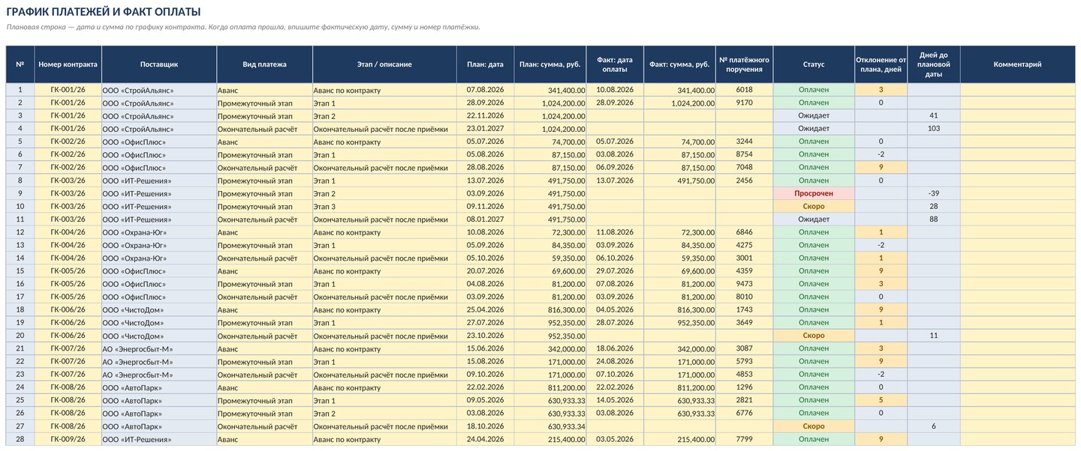Click the fact payment date 14.05.2026
The width and height of the screenshot is (1081, 451).
(x=615, y=400)
